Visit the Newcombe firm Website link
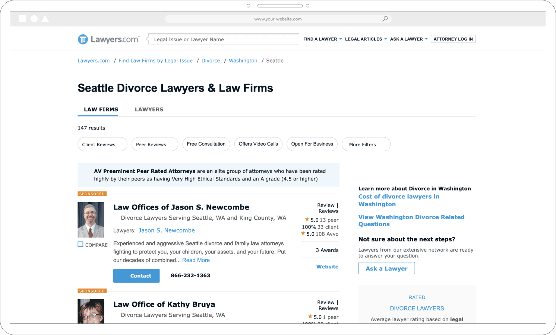 (327, 267)
